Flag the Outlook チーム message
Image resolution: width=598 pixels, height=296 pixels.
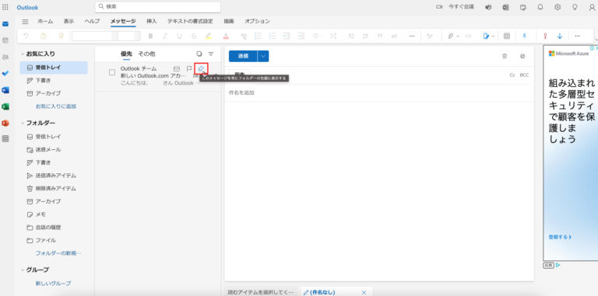(189, 68)
